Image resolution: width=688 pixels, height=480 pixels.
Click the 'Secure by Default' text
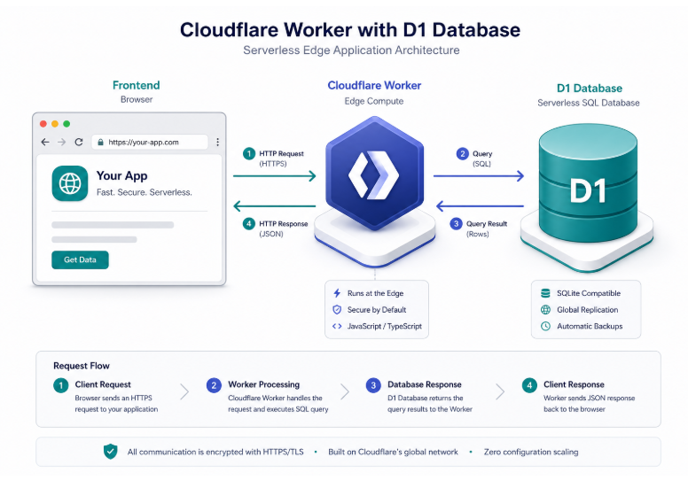[377, 309]
